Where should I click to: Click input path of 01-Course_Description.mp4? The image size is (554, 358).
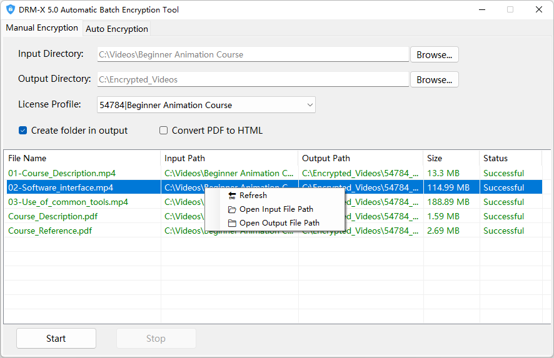click(229, 173)
